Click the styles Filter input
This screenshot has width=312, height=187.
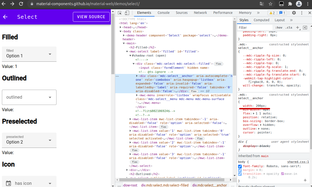pyautogui.click(x=255, y=27)
